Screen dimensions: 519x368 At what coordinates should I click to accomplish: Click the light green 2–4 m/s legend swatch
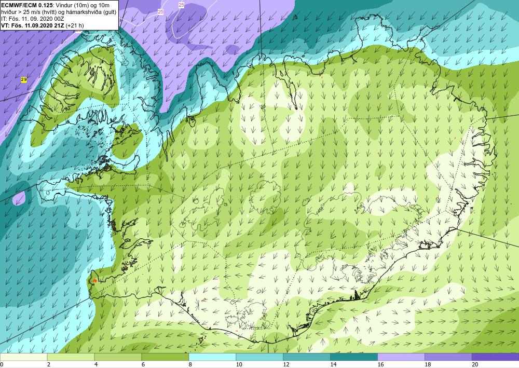[x=71, y=357]
